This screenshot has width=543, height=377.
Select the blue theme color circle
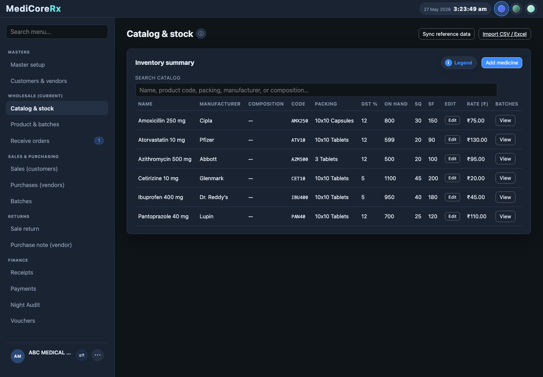(x=502, y=9)
